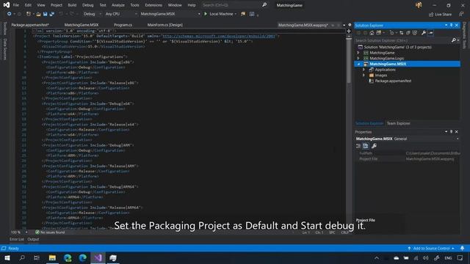The image size is (470, 264).
Task: Pin the Solution Explorer panel
Action: (451, 25)
